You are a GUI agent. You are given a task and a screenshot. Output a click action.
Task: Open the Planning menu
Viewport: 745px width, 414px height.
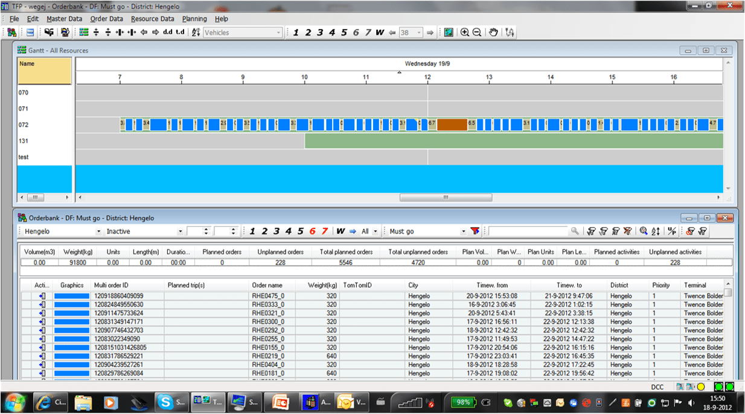[x=194, y=19]
